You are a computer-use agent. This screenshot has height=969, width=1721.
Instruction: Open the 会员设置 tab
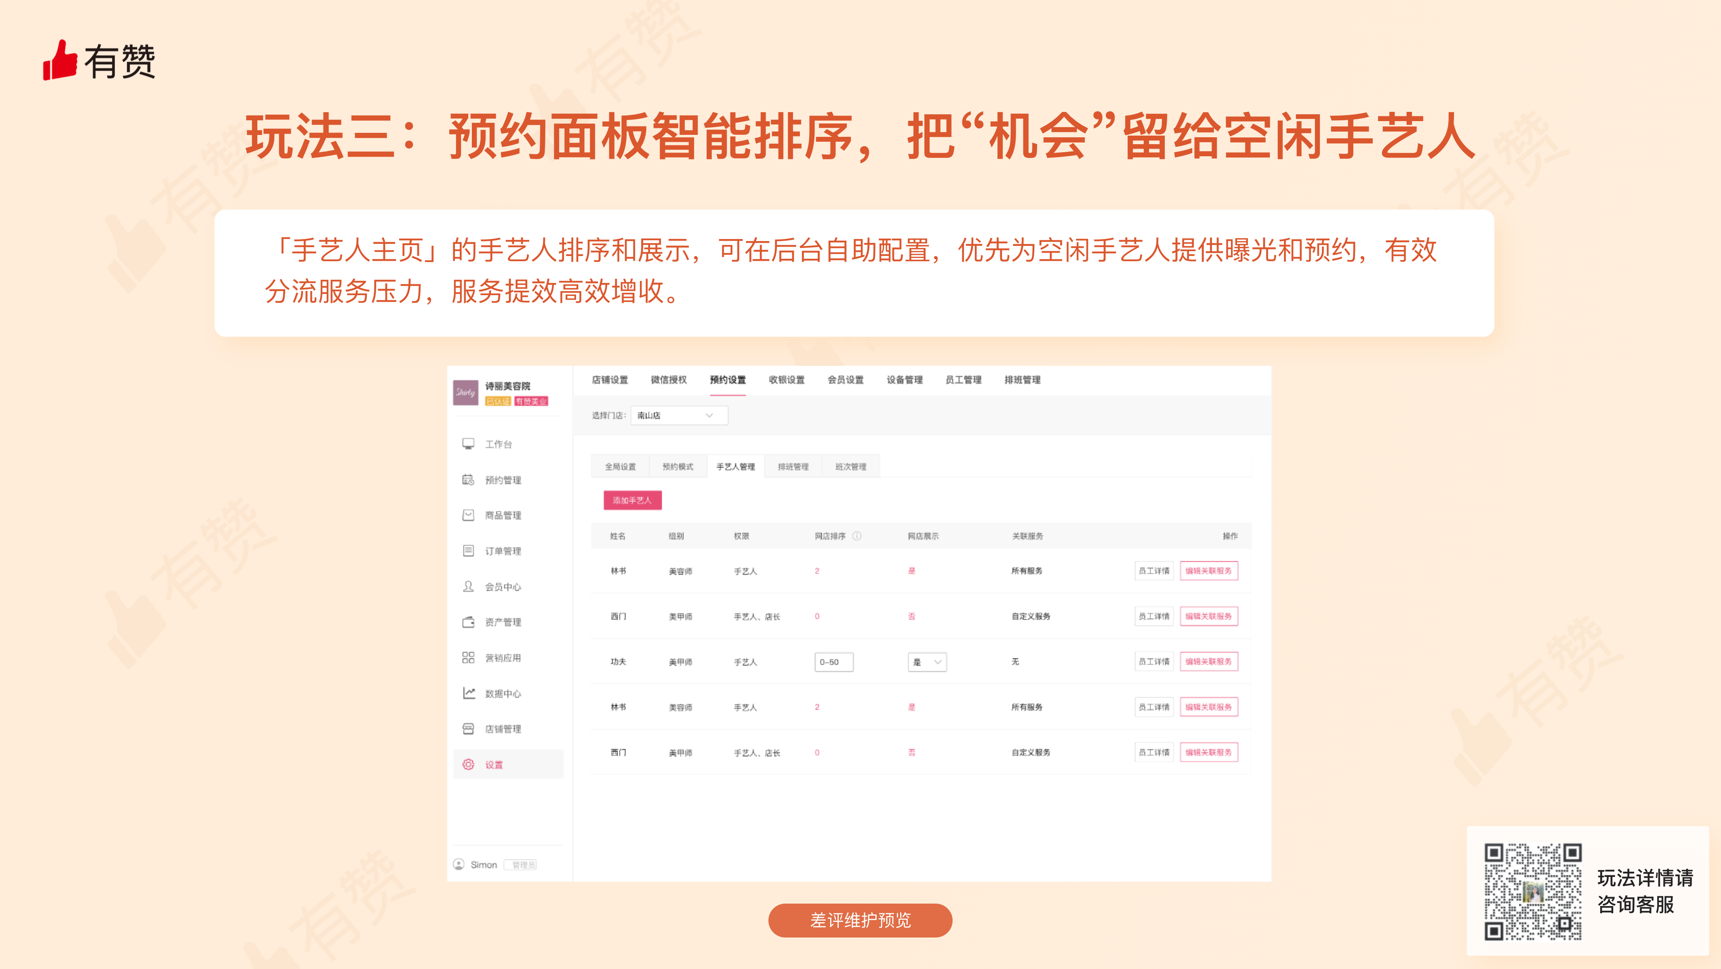(845, 379)
